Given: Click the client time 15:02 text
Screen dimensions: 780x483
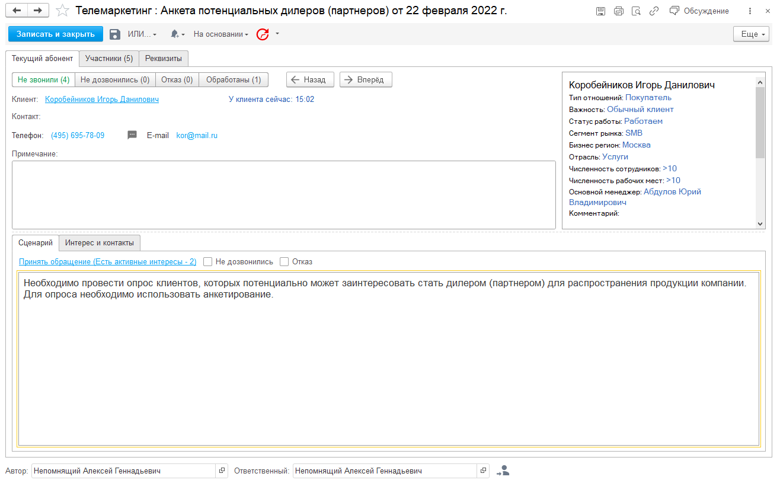Looking at the screenshot, I should [x=305, y=100].
